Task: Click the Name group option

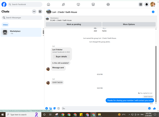Action: point(104,29)
